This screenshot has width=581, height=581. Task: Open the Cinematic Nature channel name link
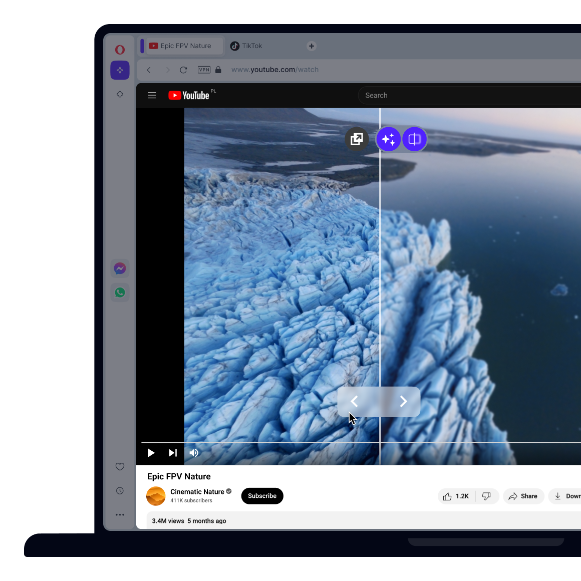[x=197, y=492]
